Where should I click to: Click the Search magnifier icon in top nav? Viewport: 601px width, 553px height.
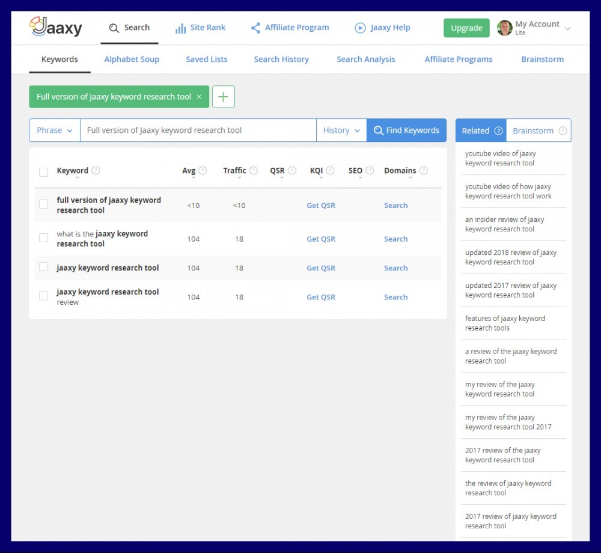click(x=114, y=28)
